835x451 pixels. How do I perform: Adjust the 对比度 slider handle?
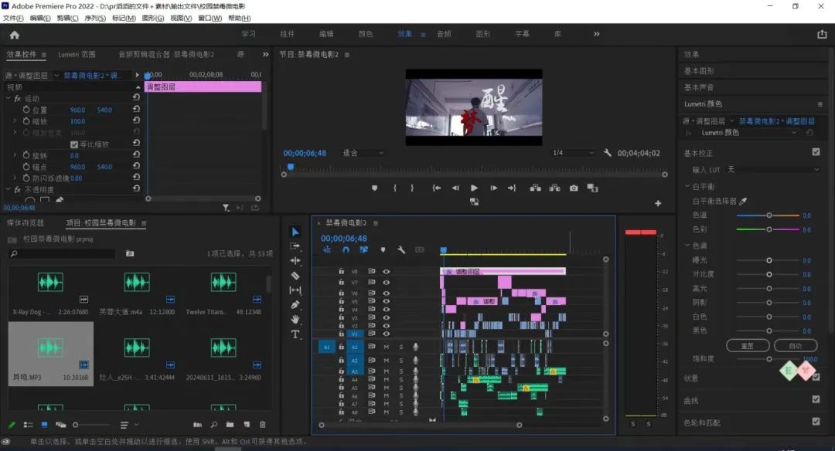click(769, 274)
